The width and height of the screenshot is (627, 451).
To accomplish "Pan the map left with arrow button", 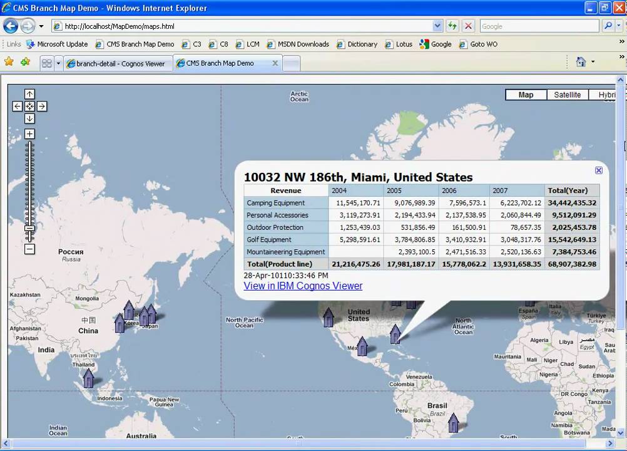I will click(17, 106).
